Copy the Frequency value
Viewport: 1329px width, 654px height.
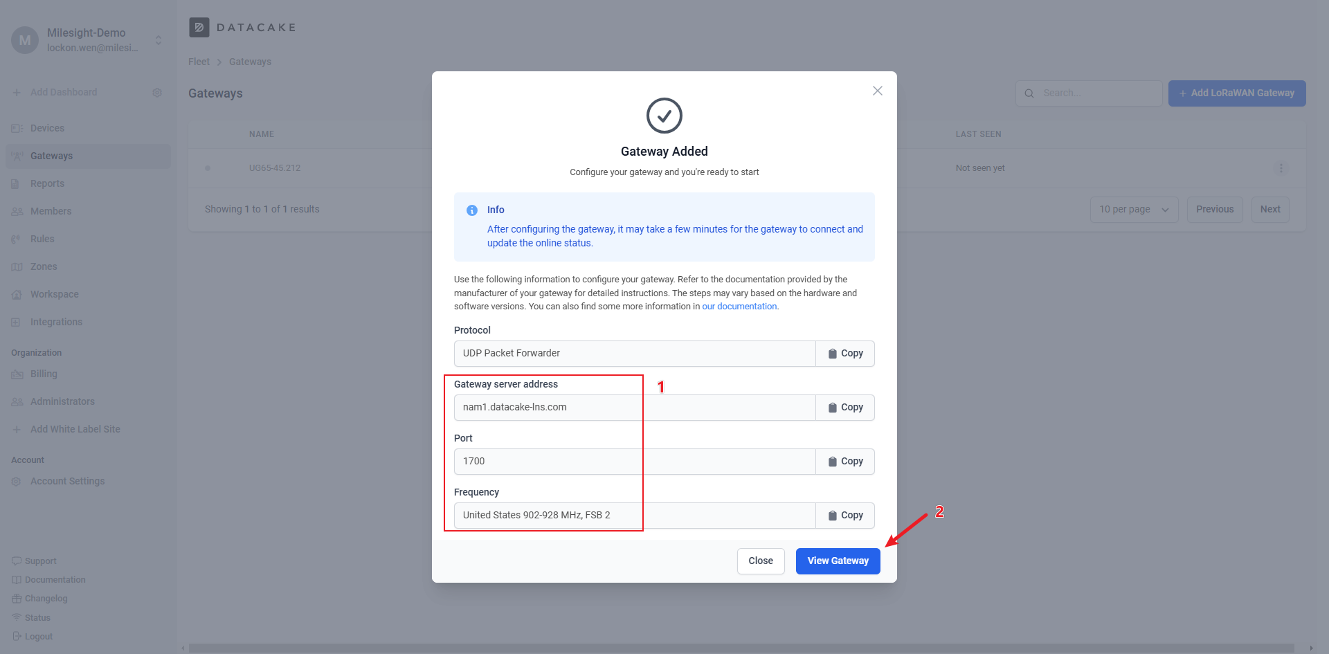pyautogui.click(x=845, y=516)
